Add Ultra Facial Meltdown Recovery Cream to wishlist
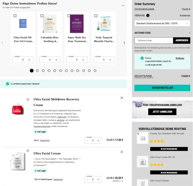 tap(28, 100)
